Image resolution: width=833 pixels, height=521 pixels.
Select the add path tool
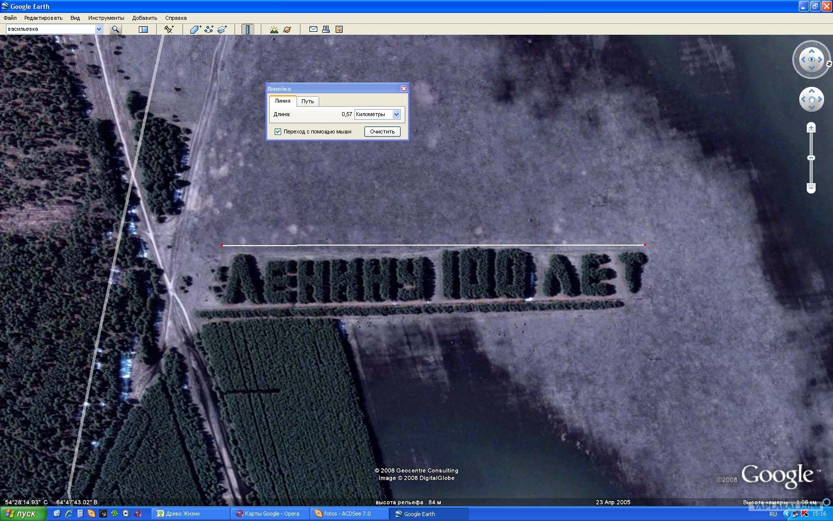point(209,29)
